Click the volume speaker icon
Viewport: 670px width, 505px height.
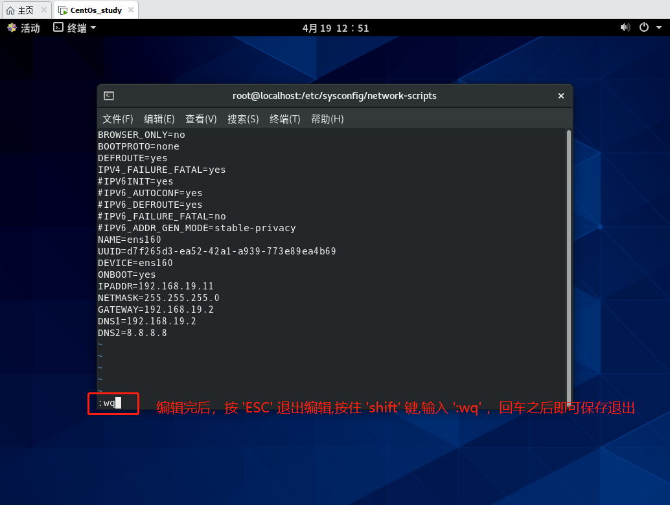pyautogui.click(x=625, y=28)
